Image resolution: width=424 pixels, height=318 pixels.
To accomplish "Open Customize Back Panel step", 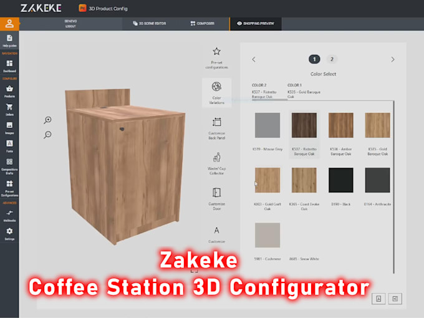I will click(x=216, y=128).
